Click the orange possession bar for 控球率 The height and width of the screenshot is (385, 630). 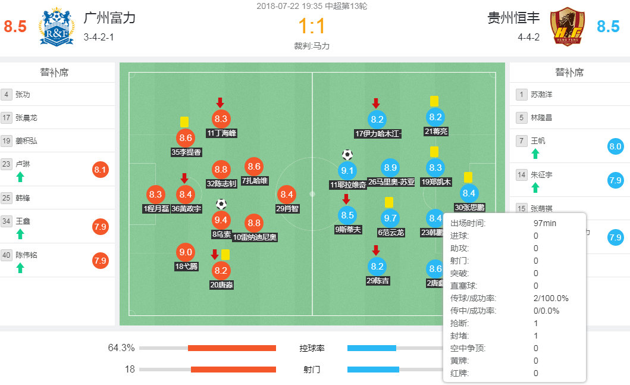click(x=232, y=348)
